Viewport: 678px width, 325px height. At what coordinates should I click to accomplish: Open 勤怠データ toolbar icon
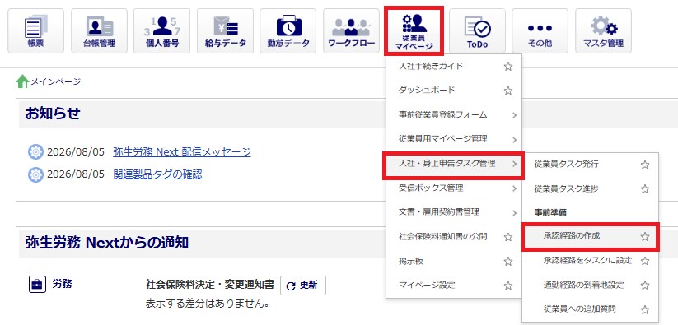click(x=288, y=30)
